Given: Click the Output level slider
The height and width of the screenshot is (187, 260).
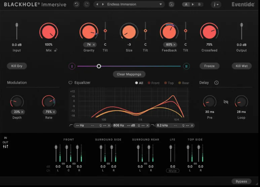Looking at the screenshot, I should point(242,31).
